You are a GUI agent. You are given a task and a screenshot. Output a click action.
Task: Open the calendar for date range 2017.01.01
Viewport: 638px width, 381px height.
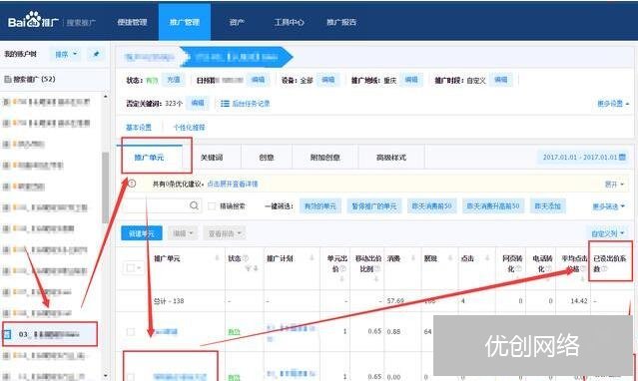pyautogui.click(x=622, y=157)
